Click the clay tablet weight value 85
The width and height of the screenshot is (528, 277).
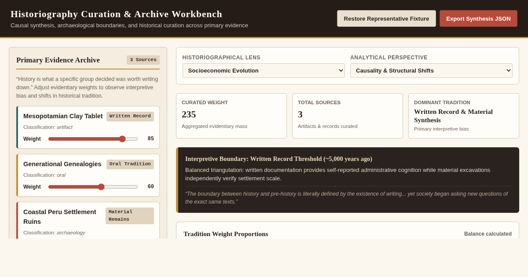150,139
